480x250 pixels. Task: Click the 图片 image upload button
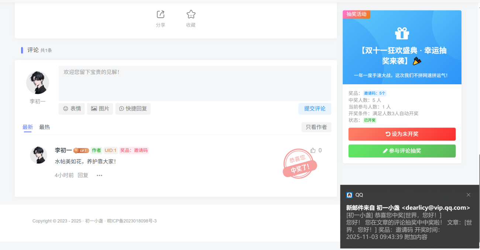[x=100, y=109]
